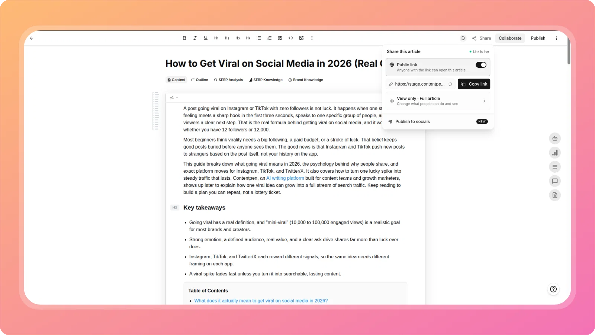Image resolution: width=595 pixels, height=335 pixels.
Task: Expand View only · Full article permissions
Action: (x=438, y=101)
